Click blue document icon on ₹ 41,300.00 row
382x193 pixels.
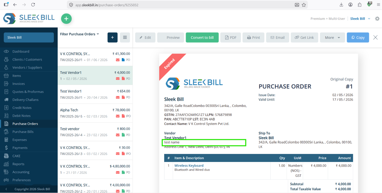pos(123,60)
